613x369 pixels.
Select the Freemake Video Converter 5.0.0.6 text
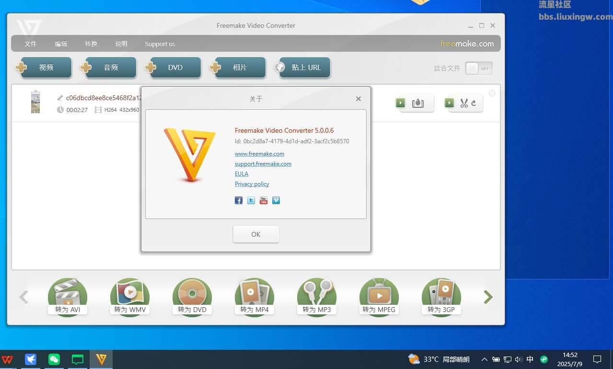(284, 130)
